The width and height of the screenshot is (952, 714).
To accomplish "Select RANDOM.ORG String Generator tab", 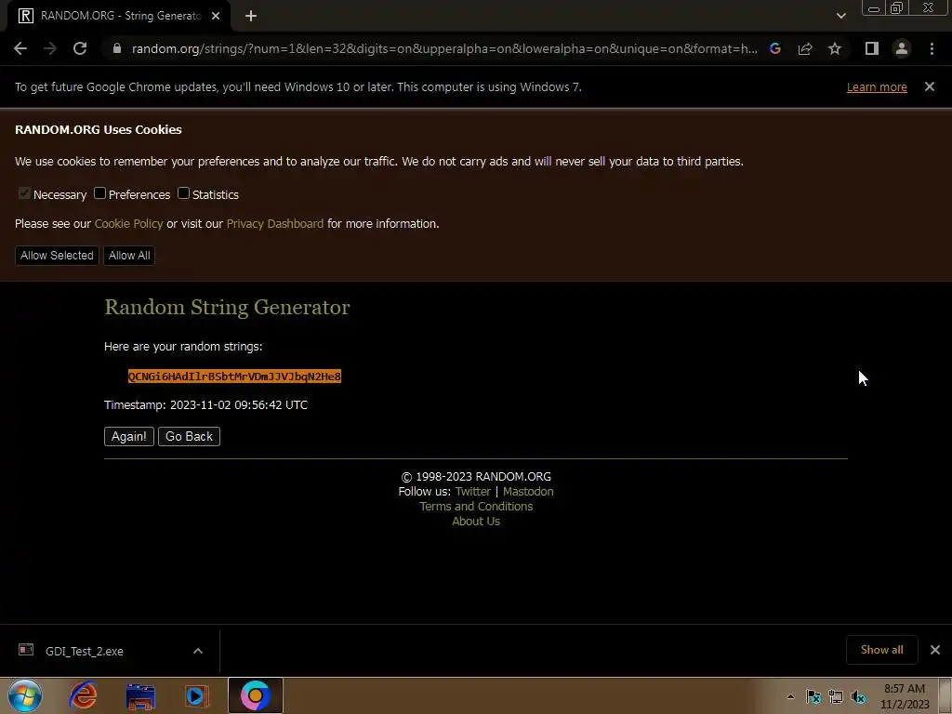I will [x=119, y=17].
